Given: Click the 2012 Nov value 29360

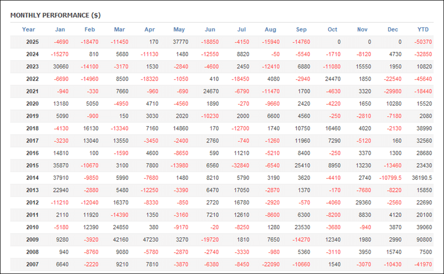Looking at the screenshot, I should (x=363, y=203).
